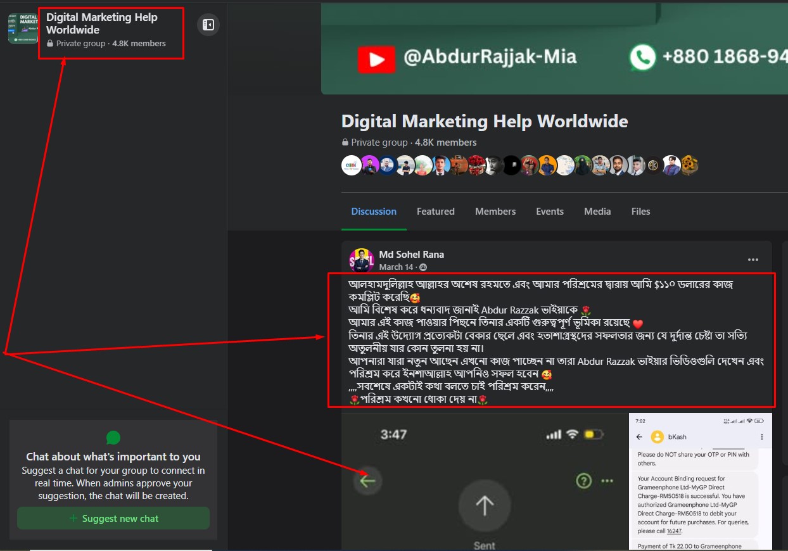Click the "Payment of Tk 22.00 to Grameenphone" message

[x=694, y=546]
